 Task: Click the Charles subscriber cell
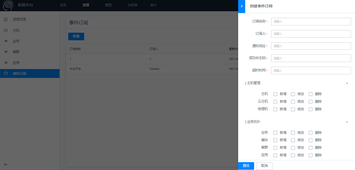[154, 69]
